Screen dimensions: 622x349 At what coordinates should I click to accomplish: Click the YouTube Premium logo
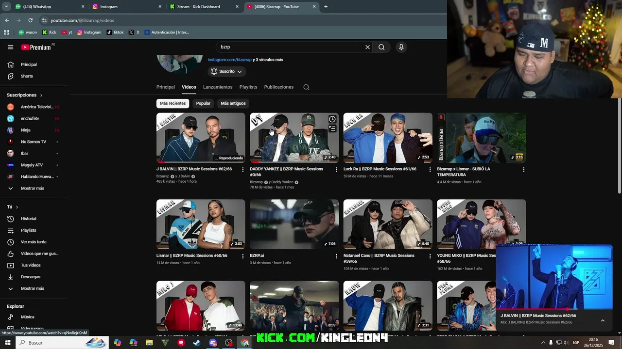[36, 47]
